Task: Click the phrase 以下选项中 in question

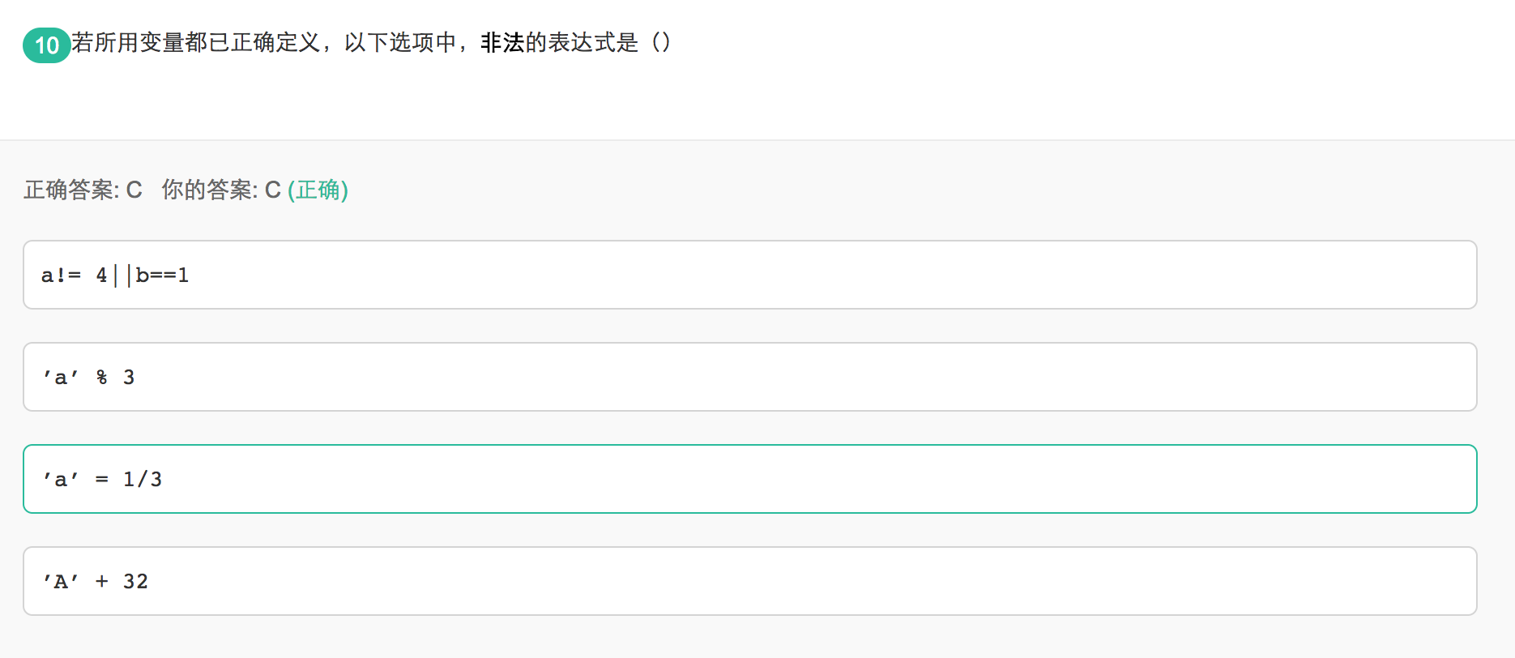Action: 400,42
